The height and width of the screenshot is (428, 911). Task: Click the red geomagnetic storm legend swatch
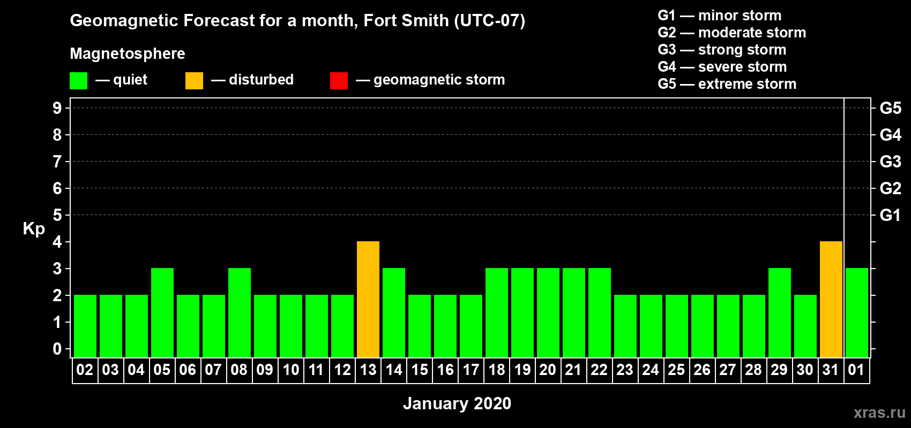point(339,81)
